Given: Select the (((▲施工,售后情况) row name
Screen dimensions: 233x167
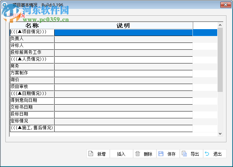Looking at the screenshot, I should pyautogui.click(x=32, y=128).
